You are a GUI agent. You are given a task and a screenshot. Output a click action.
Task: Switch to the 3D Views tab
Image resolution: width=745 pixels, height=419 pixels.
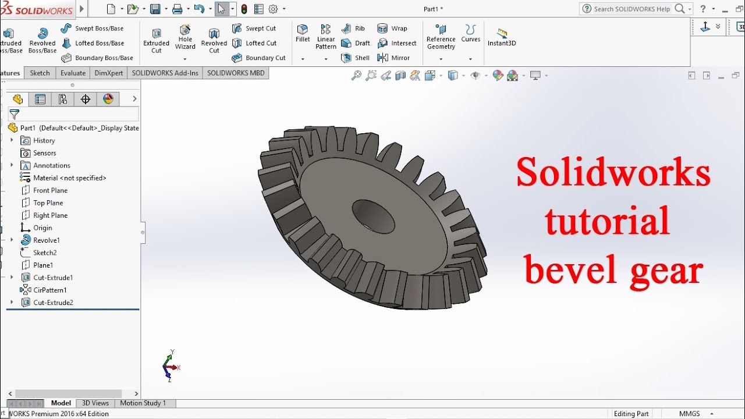(95, 403)
